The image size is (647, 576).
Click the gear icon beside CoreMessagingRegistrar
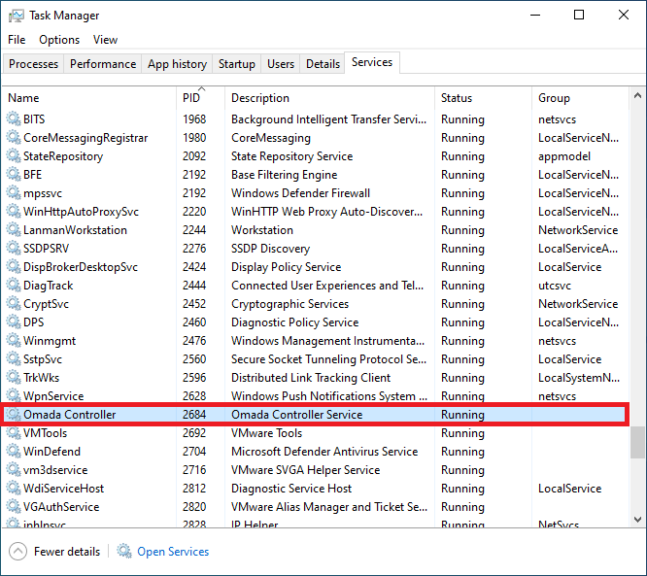point(14,137)
